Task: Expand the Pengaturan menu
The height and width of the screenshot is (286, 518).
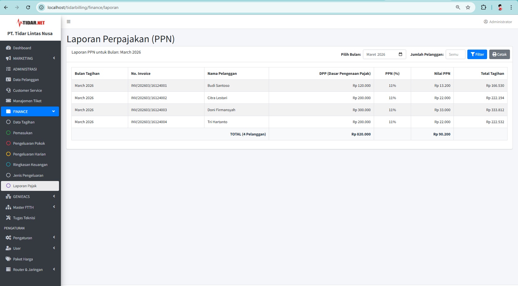Action: click(30, 238)
